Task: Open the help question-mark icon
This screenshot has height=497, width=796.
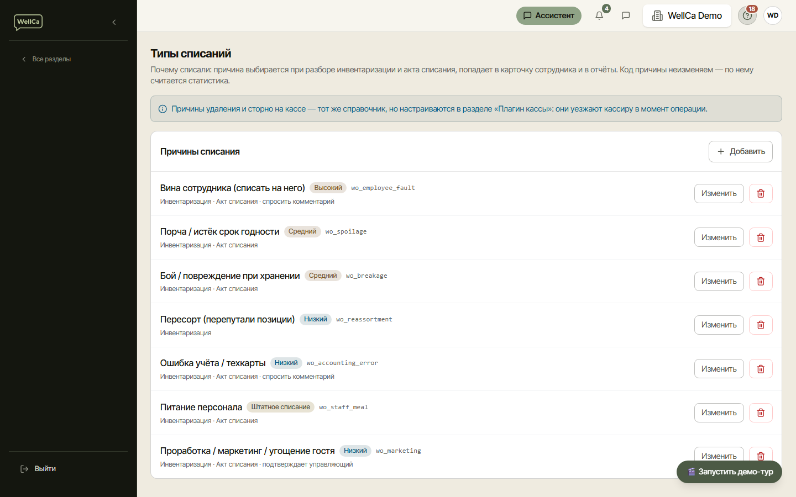Action: coord(747,15)
